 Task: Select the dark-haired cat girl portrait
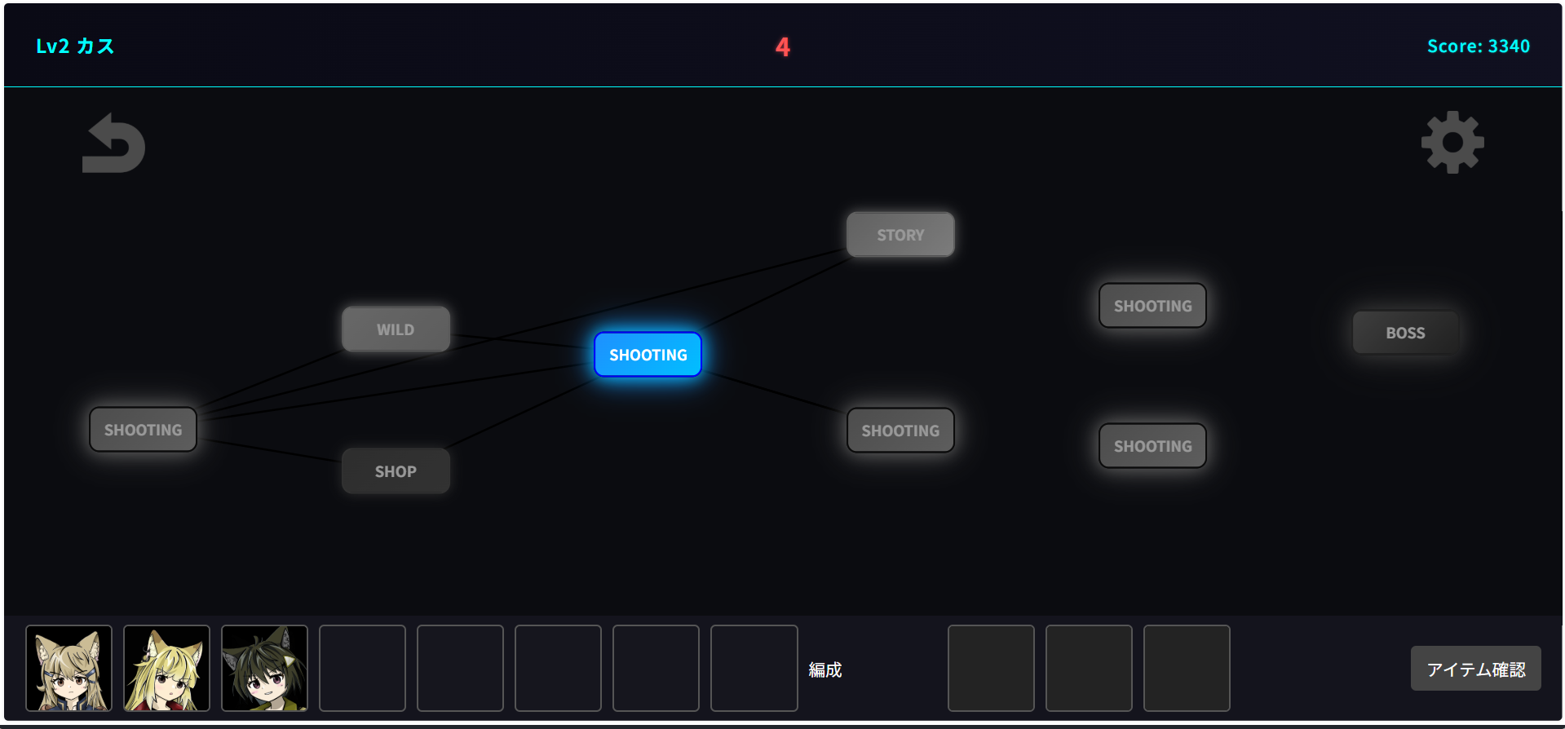(264, 669)
